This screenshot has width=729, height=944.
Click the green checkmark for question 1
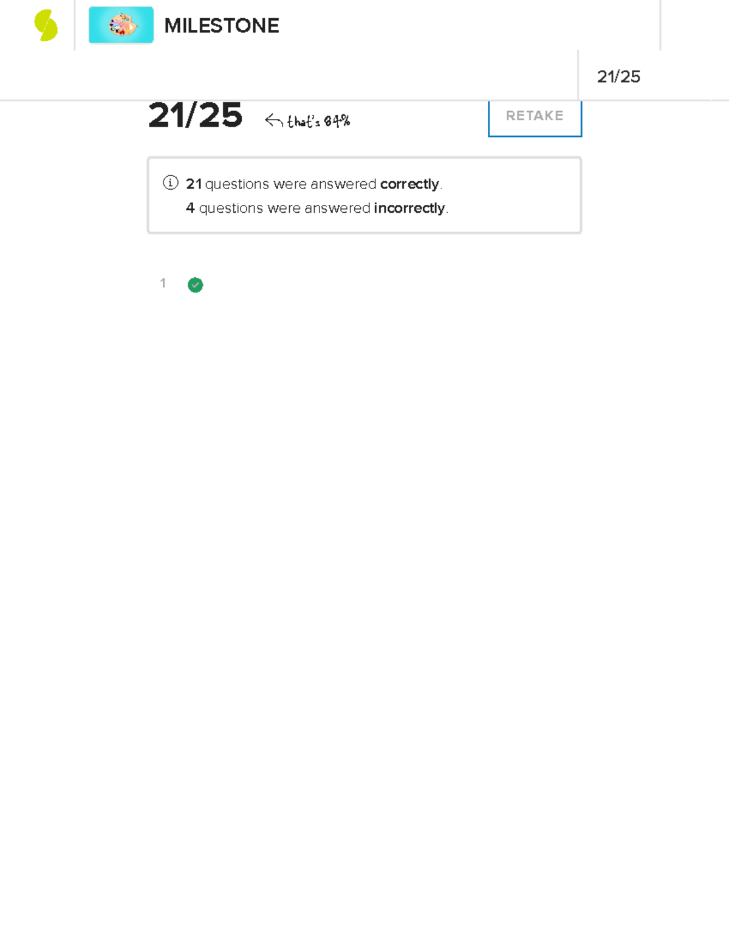(x=195, y=284)
